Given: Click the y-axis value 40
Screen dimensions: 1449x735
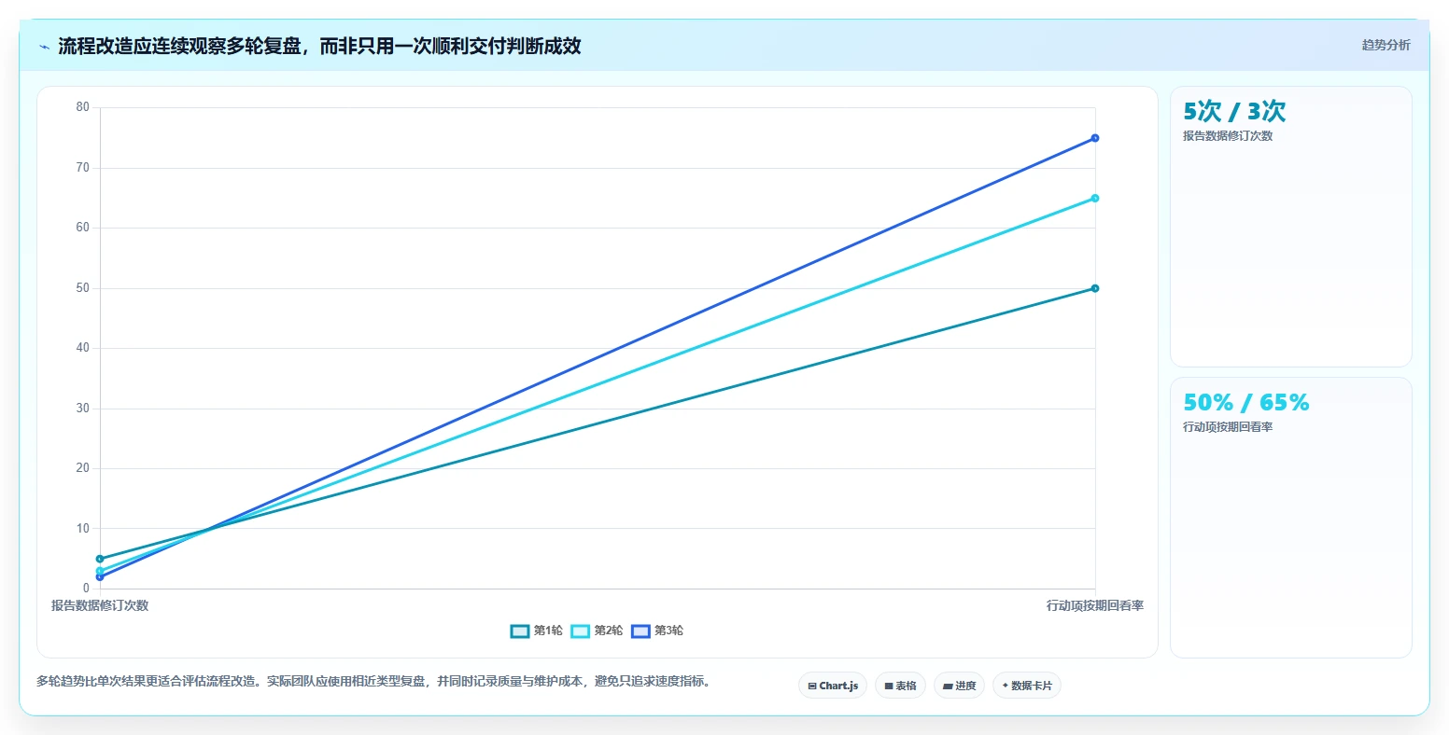Looking at the screenshot, I should [x=83, y=348].
